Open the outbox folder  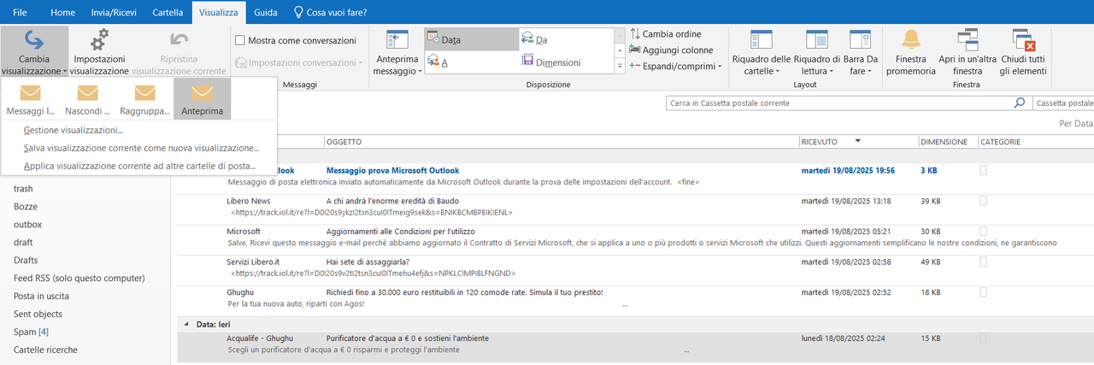(27, 225)
